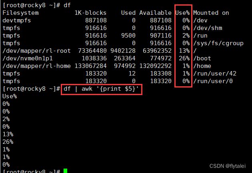Image resolution: width=252 pixels, height=173 pixels.
Task: Click the '/dev/shm' mount point
Action: pyautogui.click(x=208, y=28)
